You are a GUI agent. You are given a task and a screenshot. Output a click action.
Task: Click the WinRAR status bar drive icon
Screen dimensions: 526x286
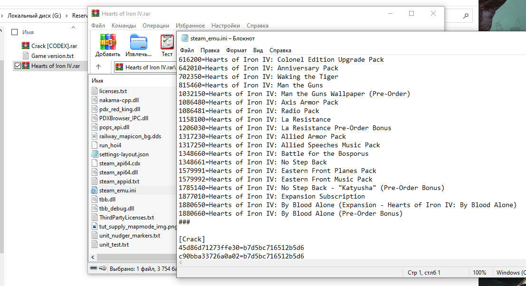tap(94, 268)
